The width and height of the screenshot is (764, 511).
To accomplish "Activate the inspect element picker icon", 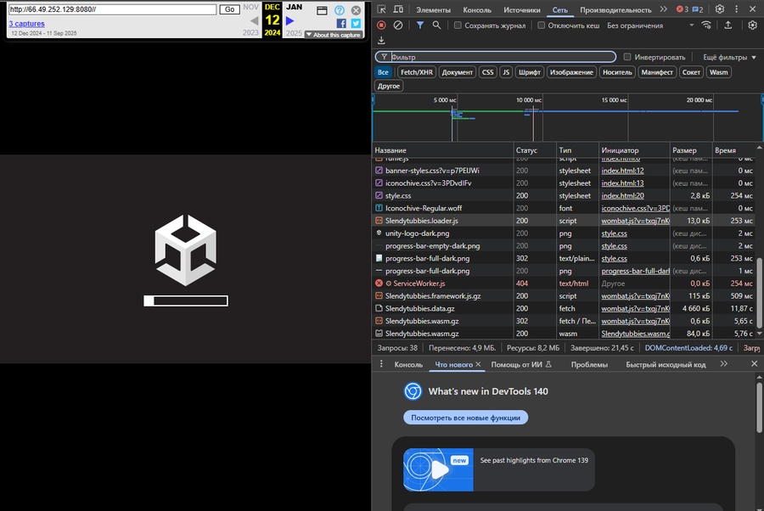I will click(381, 9).
